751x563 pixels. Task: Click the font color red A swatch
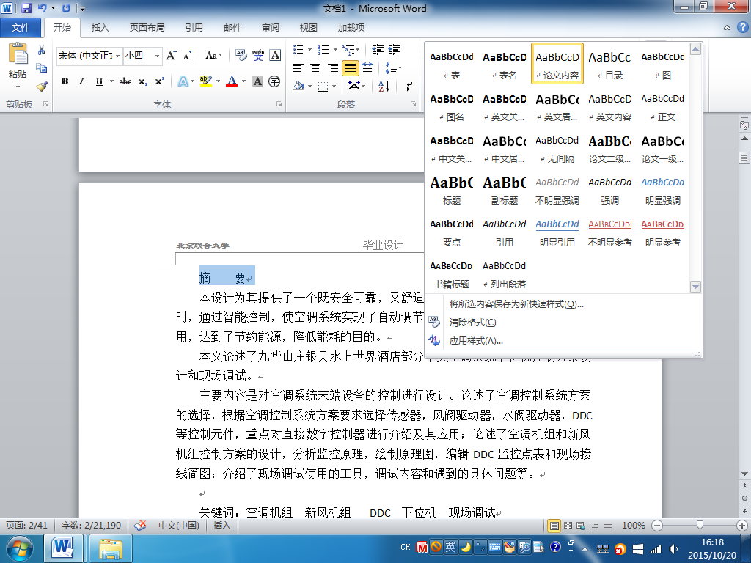(x=232, y=81)
